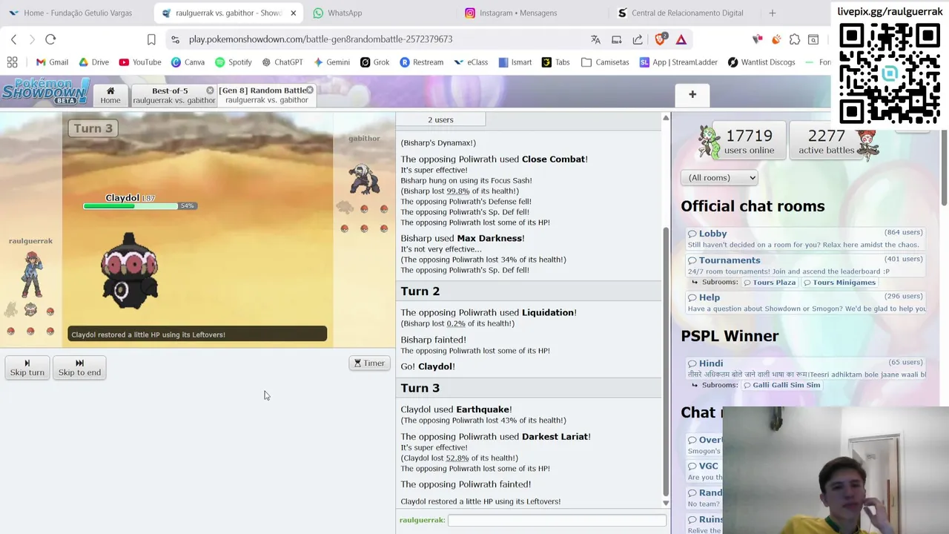Click the share icon in address bar
Screen dimensions: 949x534
[x=638, y=39]
